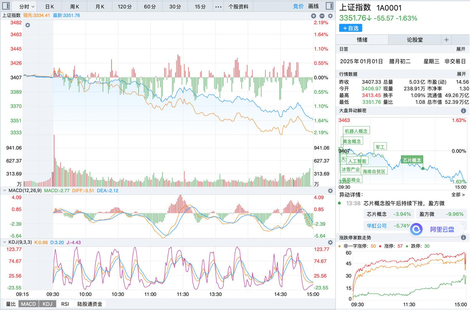Zoom in chart with plus icon
Image resolution: width=470 pixels, height=310 pixels.
tap(314, 16)
